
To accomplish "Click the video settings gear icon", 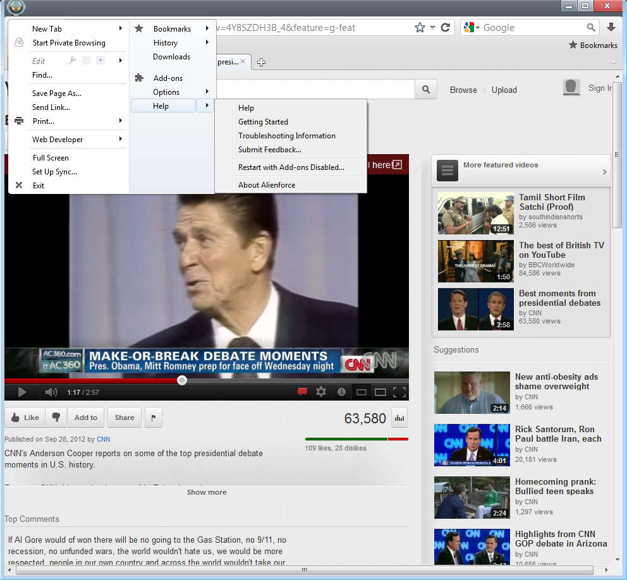I will pos(321,392).
